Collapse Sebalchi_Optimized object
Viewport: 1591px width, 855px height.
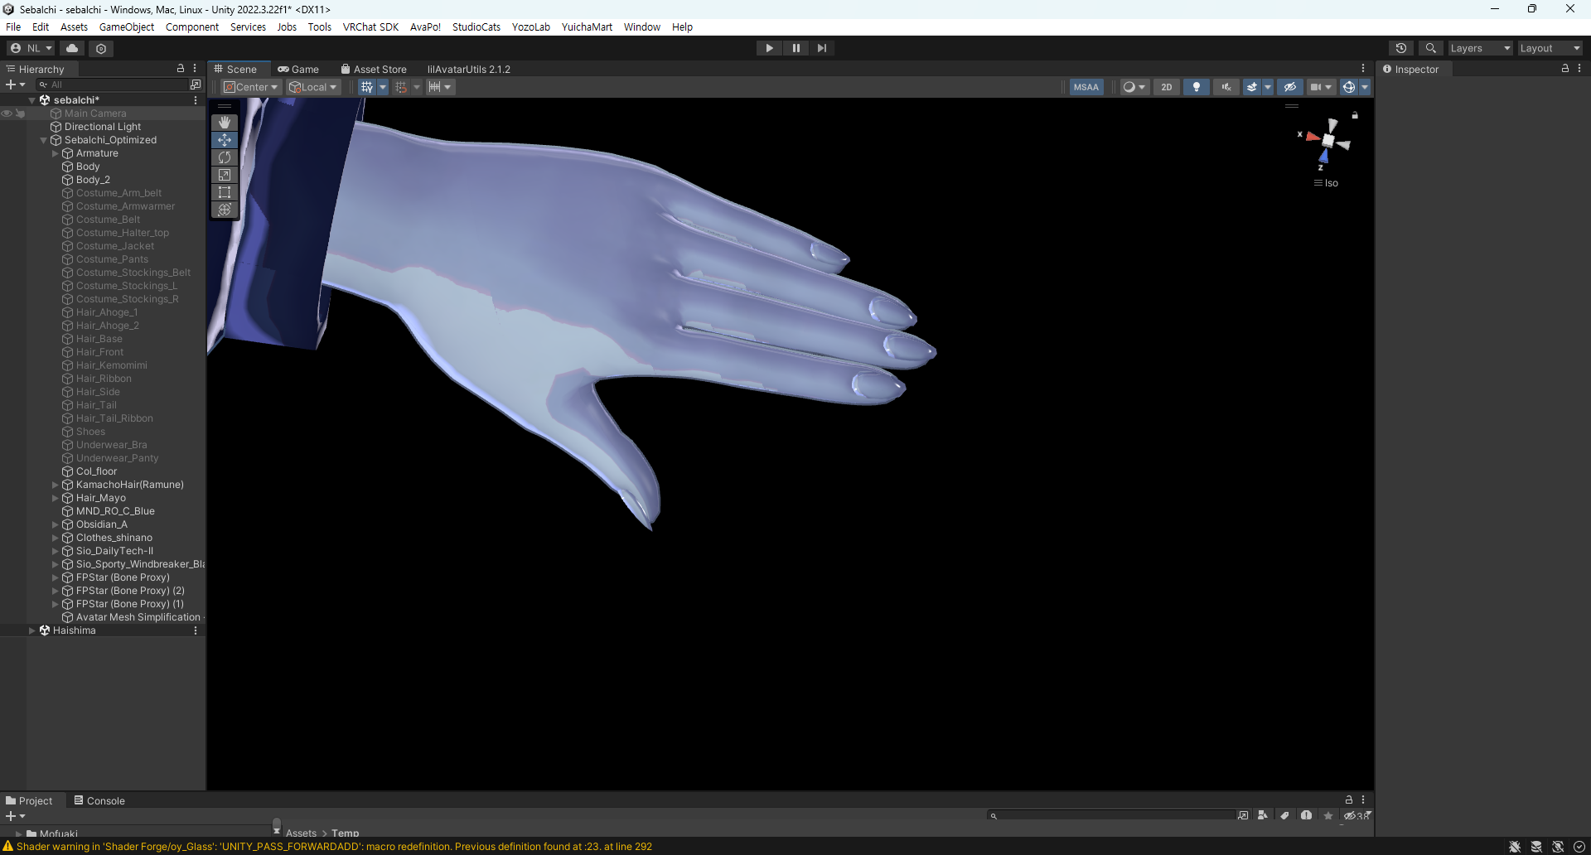[44, 140]
